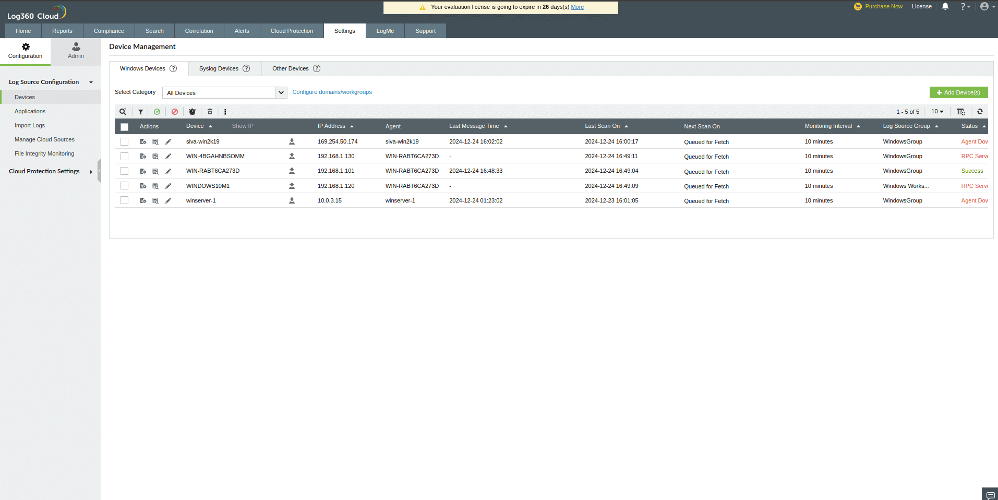Open the page size 10 dropdown
This screenshot has height=500, width=998.
pos(937,112)
